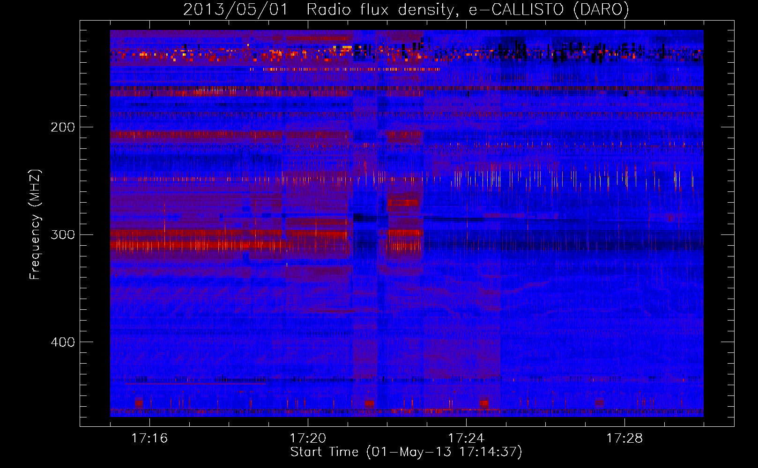Click the 17:28 time tick label
This screenshot has height=468, width=758.
[624, 439]
